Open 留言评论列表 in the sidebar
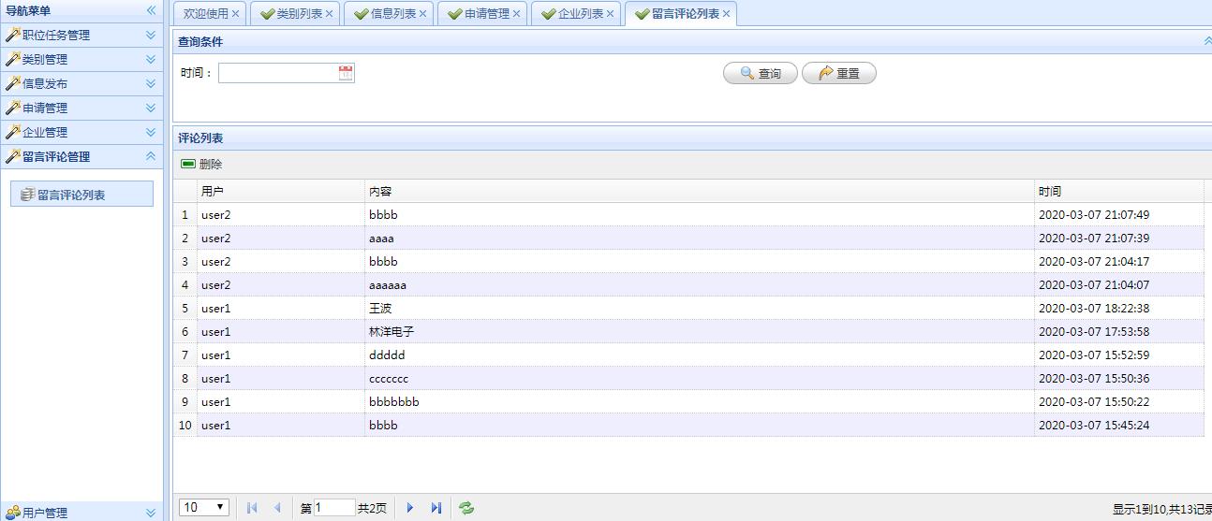 (x=81, y=195)
